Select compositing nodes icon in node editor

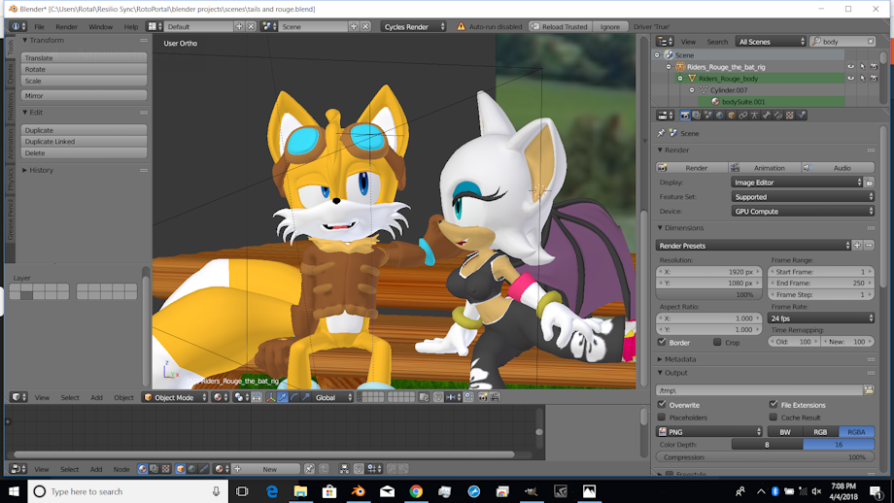[154, 469]
